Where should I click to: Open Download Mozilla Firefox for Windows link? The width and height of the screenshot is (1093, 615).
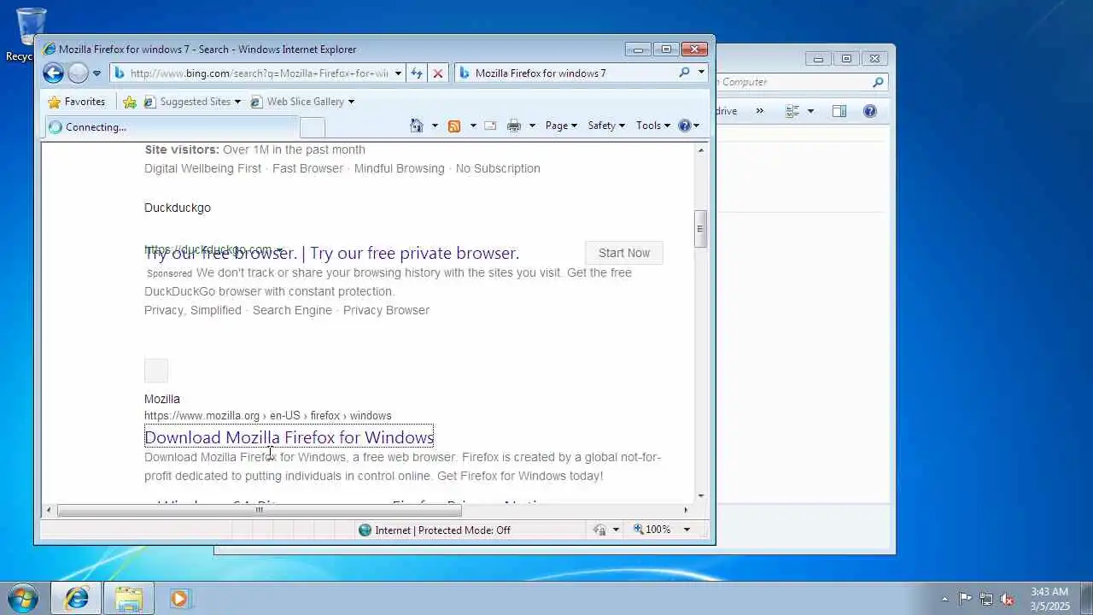(289, 437)
